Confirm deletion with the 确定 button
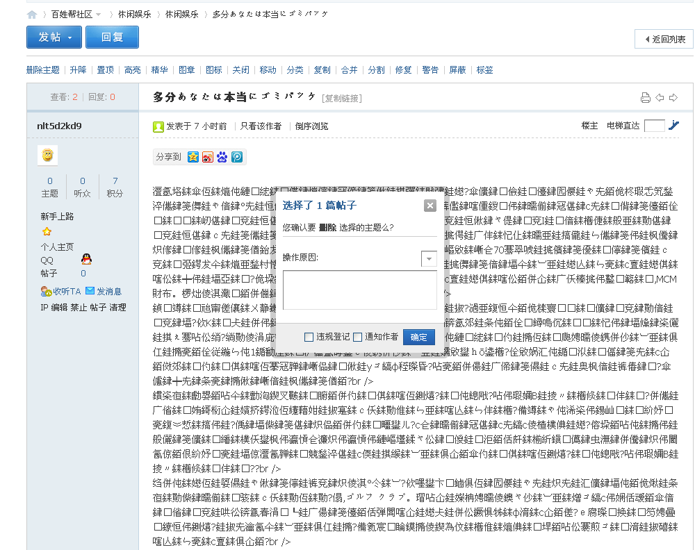This screenshot has width=695, height=550. click(419, 337)
